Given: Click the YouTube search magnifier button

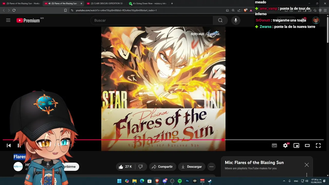Looking at the screenshot, I should 220,20.
